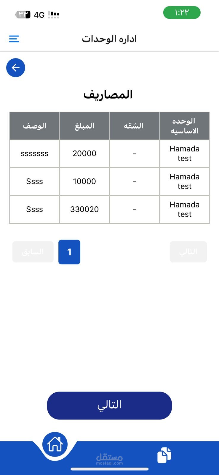Tap the battery status icon
Screen dimensions: 219x475
pyautogui.click(x=23, y=15)
